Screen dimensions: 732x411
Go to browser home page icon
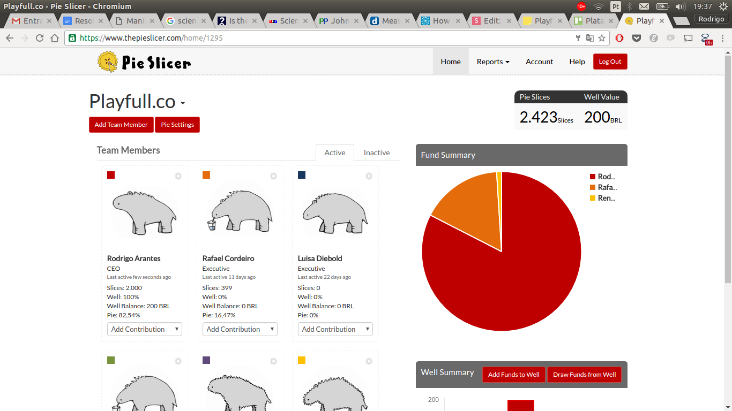point(55,38)
